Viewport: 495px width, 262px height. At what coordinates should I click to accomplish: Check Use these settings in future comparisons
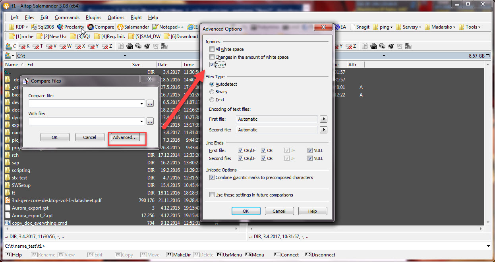[212, 195]
